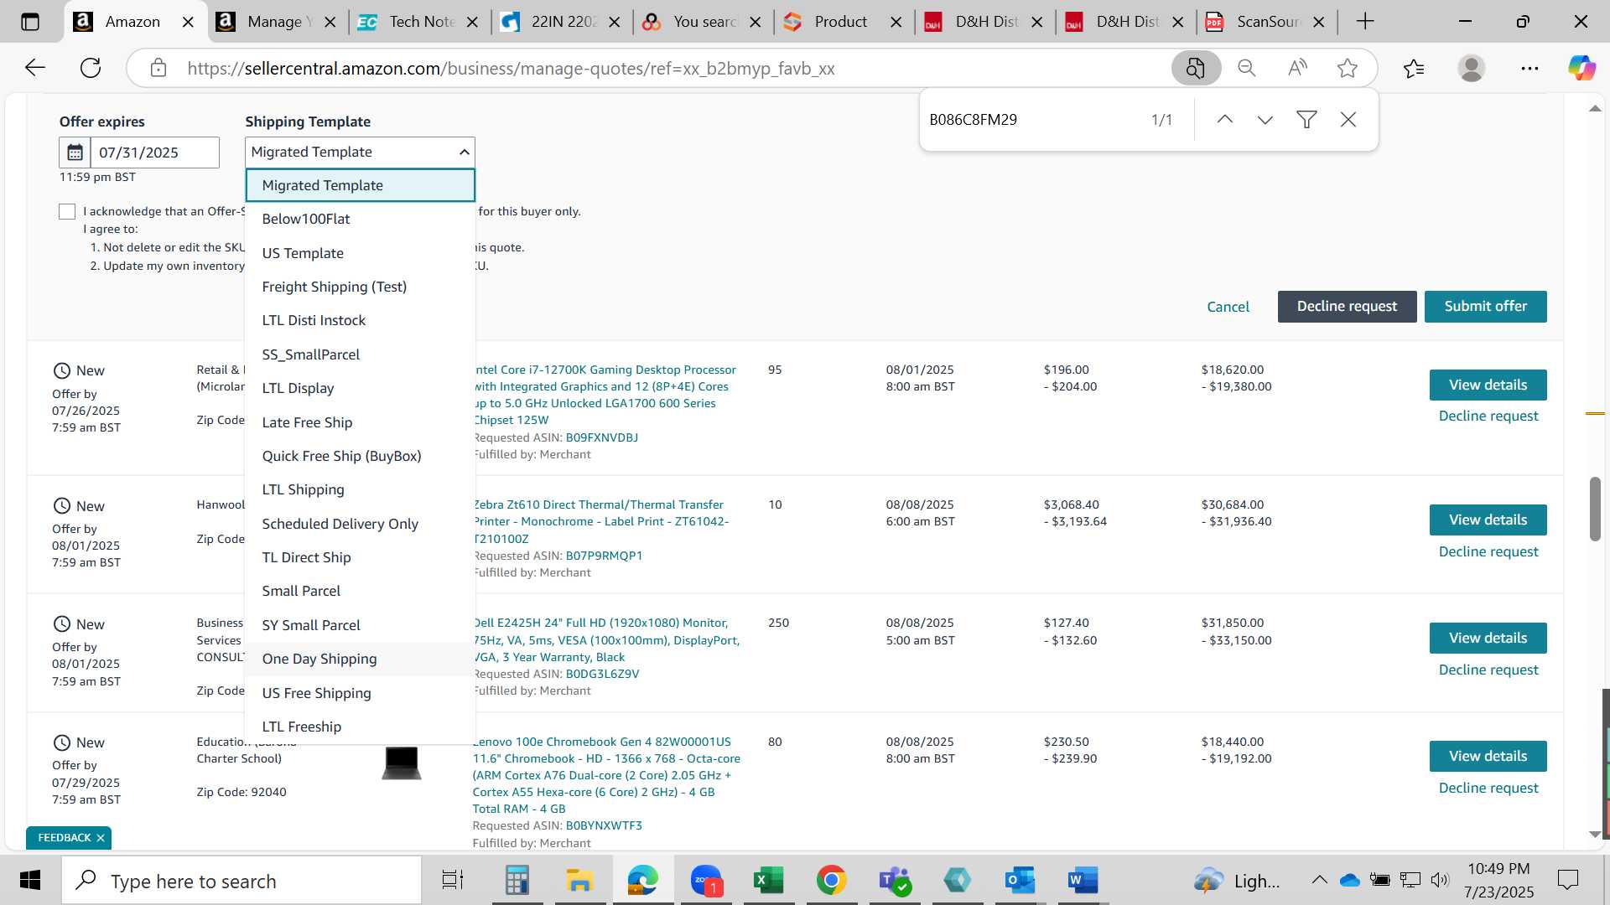Close the Tech Note tab

coord(472,22)
